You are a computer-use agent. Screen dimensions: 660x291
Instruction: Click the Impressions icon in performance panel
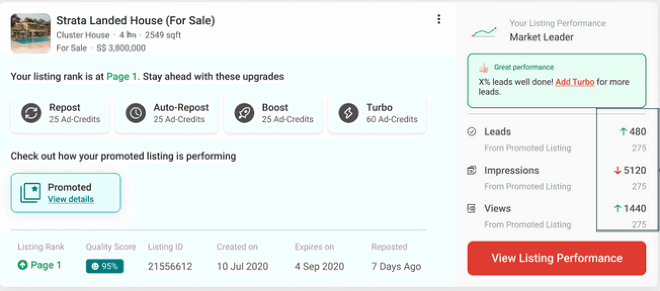click(472, 170)
